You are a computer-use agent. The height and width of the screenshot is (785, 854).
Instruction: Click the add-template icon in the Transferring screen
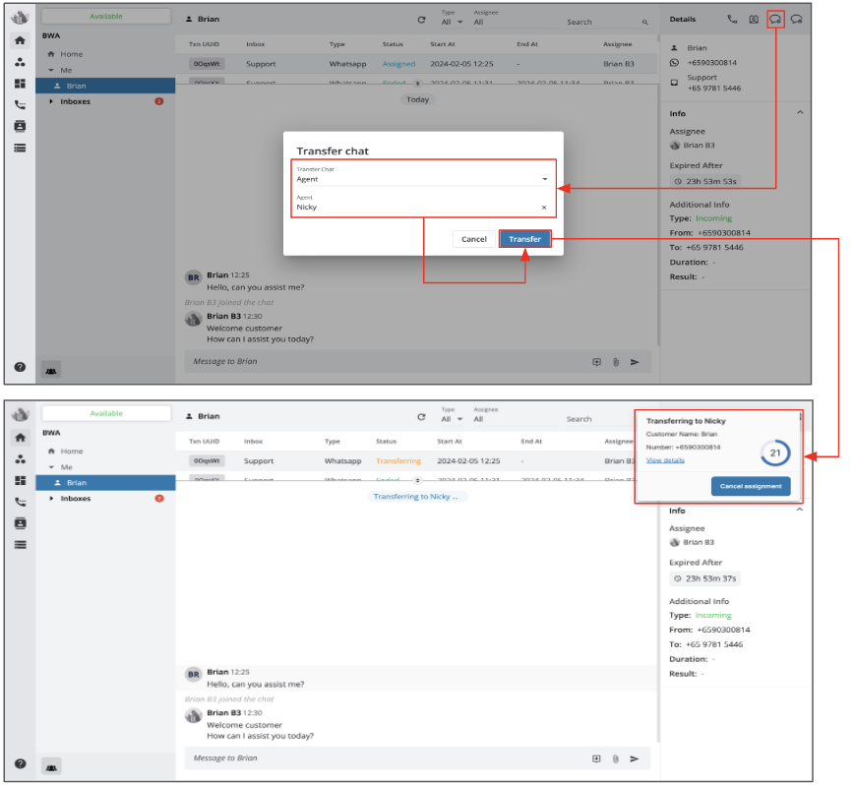point(596,758)
